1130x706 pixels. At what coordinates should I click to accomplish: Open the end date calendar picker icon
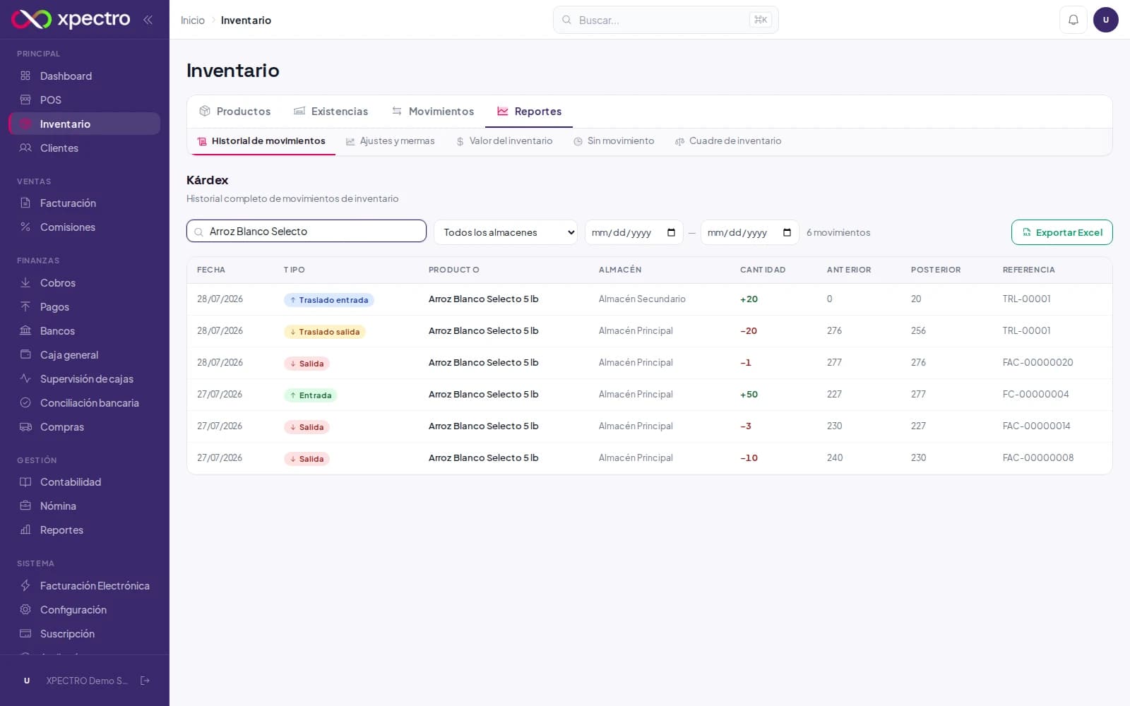tap(787, 232)
